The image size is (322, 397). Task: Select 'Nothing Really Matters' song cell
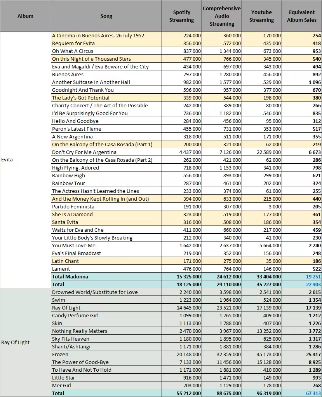pyautogui.click(x=106, y=331)
